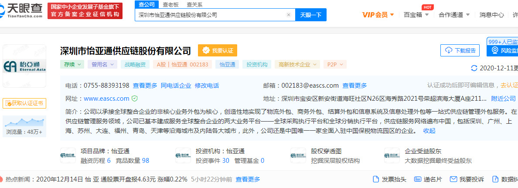
Task: Click 查看更多 in the 热点新闻 bar
Action: pyautogui.click(x=248, y=179)
